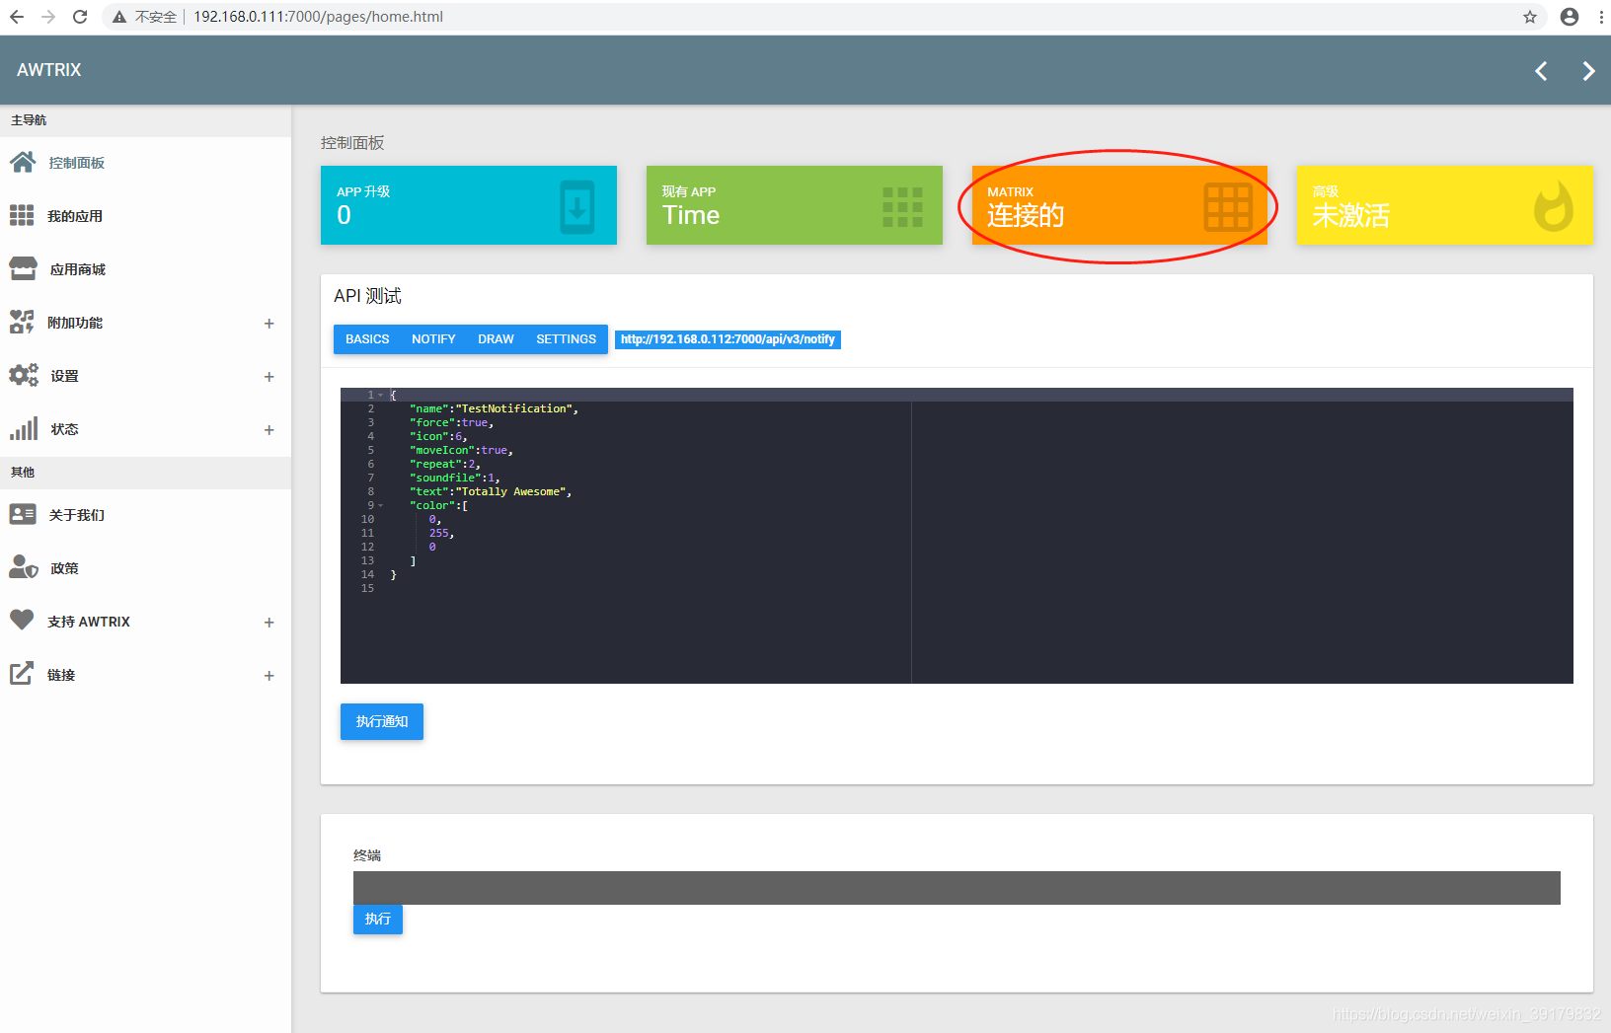Viewport: 1611px width, 1033px height.
Task: Click the 高级 未激活 card
Action: click(x=1445, y=205)
